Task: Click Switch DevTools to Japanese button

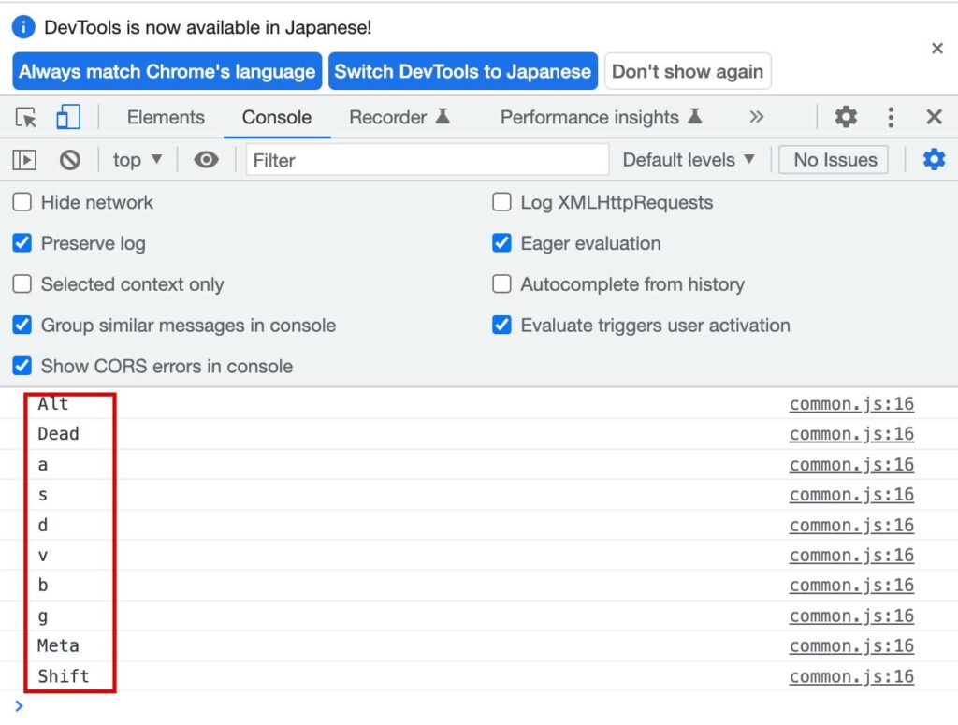Action: [x=462, y=71]
